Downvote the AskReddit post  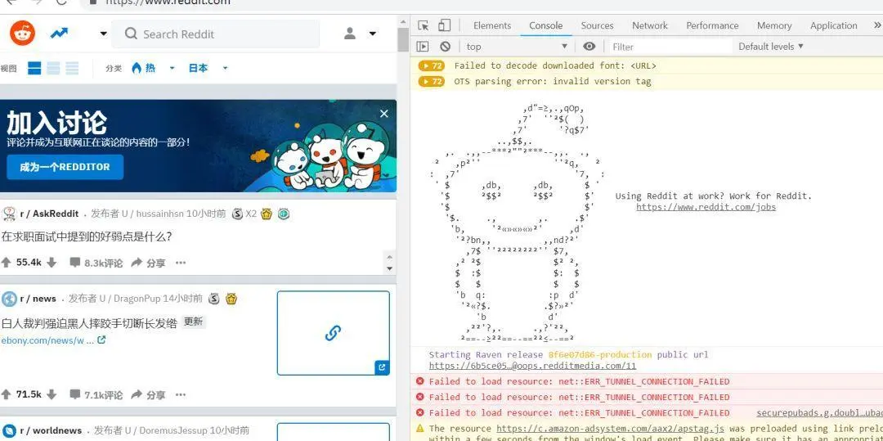[52, 263]
